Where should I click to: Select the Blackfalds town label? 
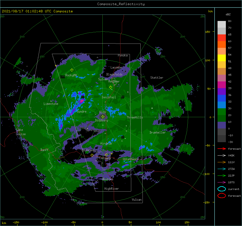(114, 74)
